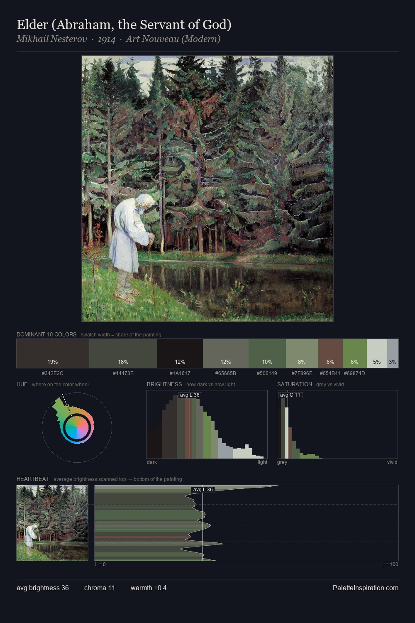Pick the 3% blue-grey swatch

tap(393, 353)
